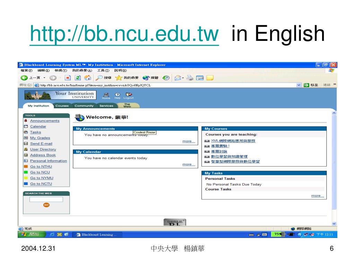This screenshot has width=355, height=266.
Task: Click more in My Announcements
Action: 189,141
